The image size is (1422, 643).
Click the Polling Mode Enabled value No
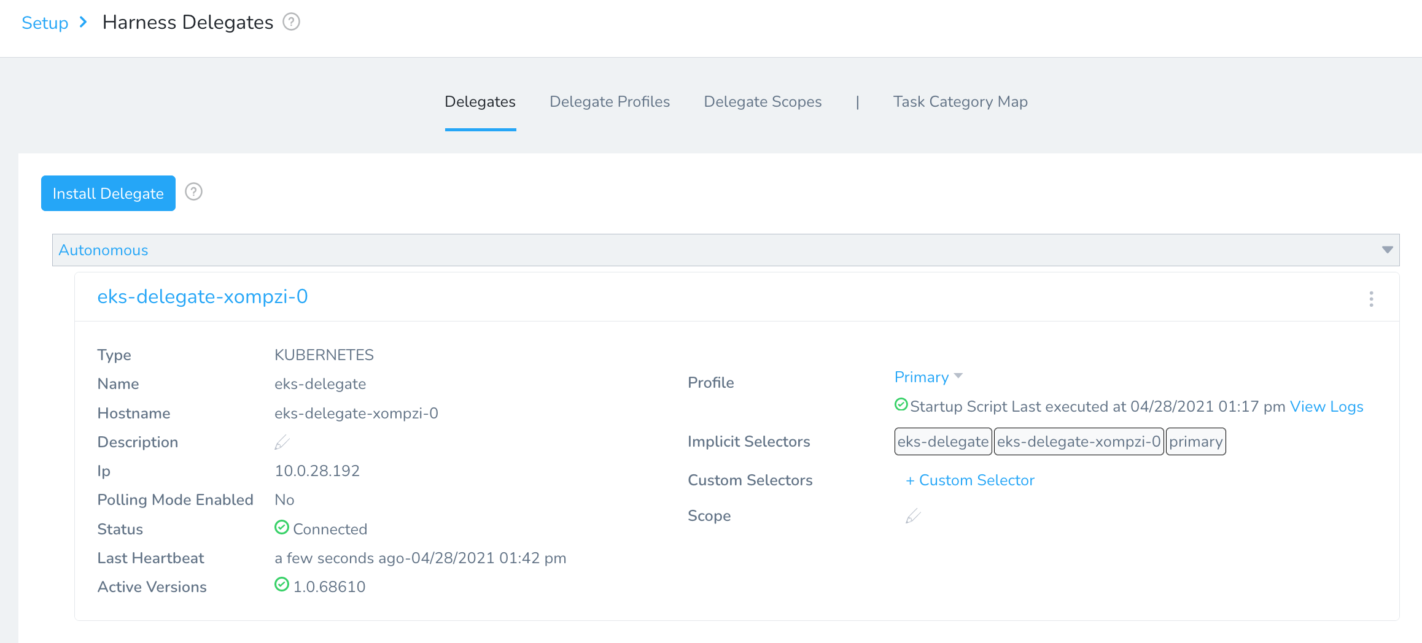tap(284, 499)
